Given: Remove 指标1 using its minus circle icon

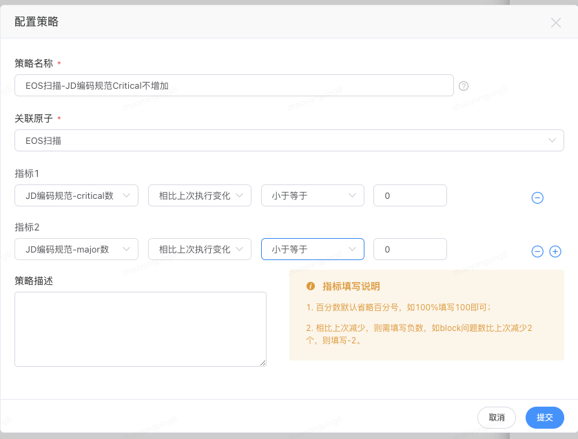Looking at the screenshot, I should pos(537,197).
